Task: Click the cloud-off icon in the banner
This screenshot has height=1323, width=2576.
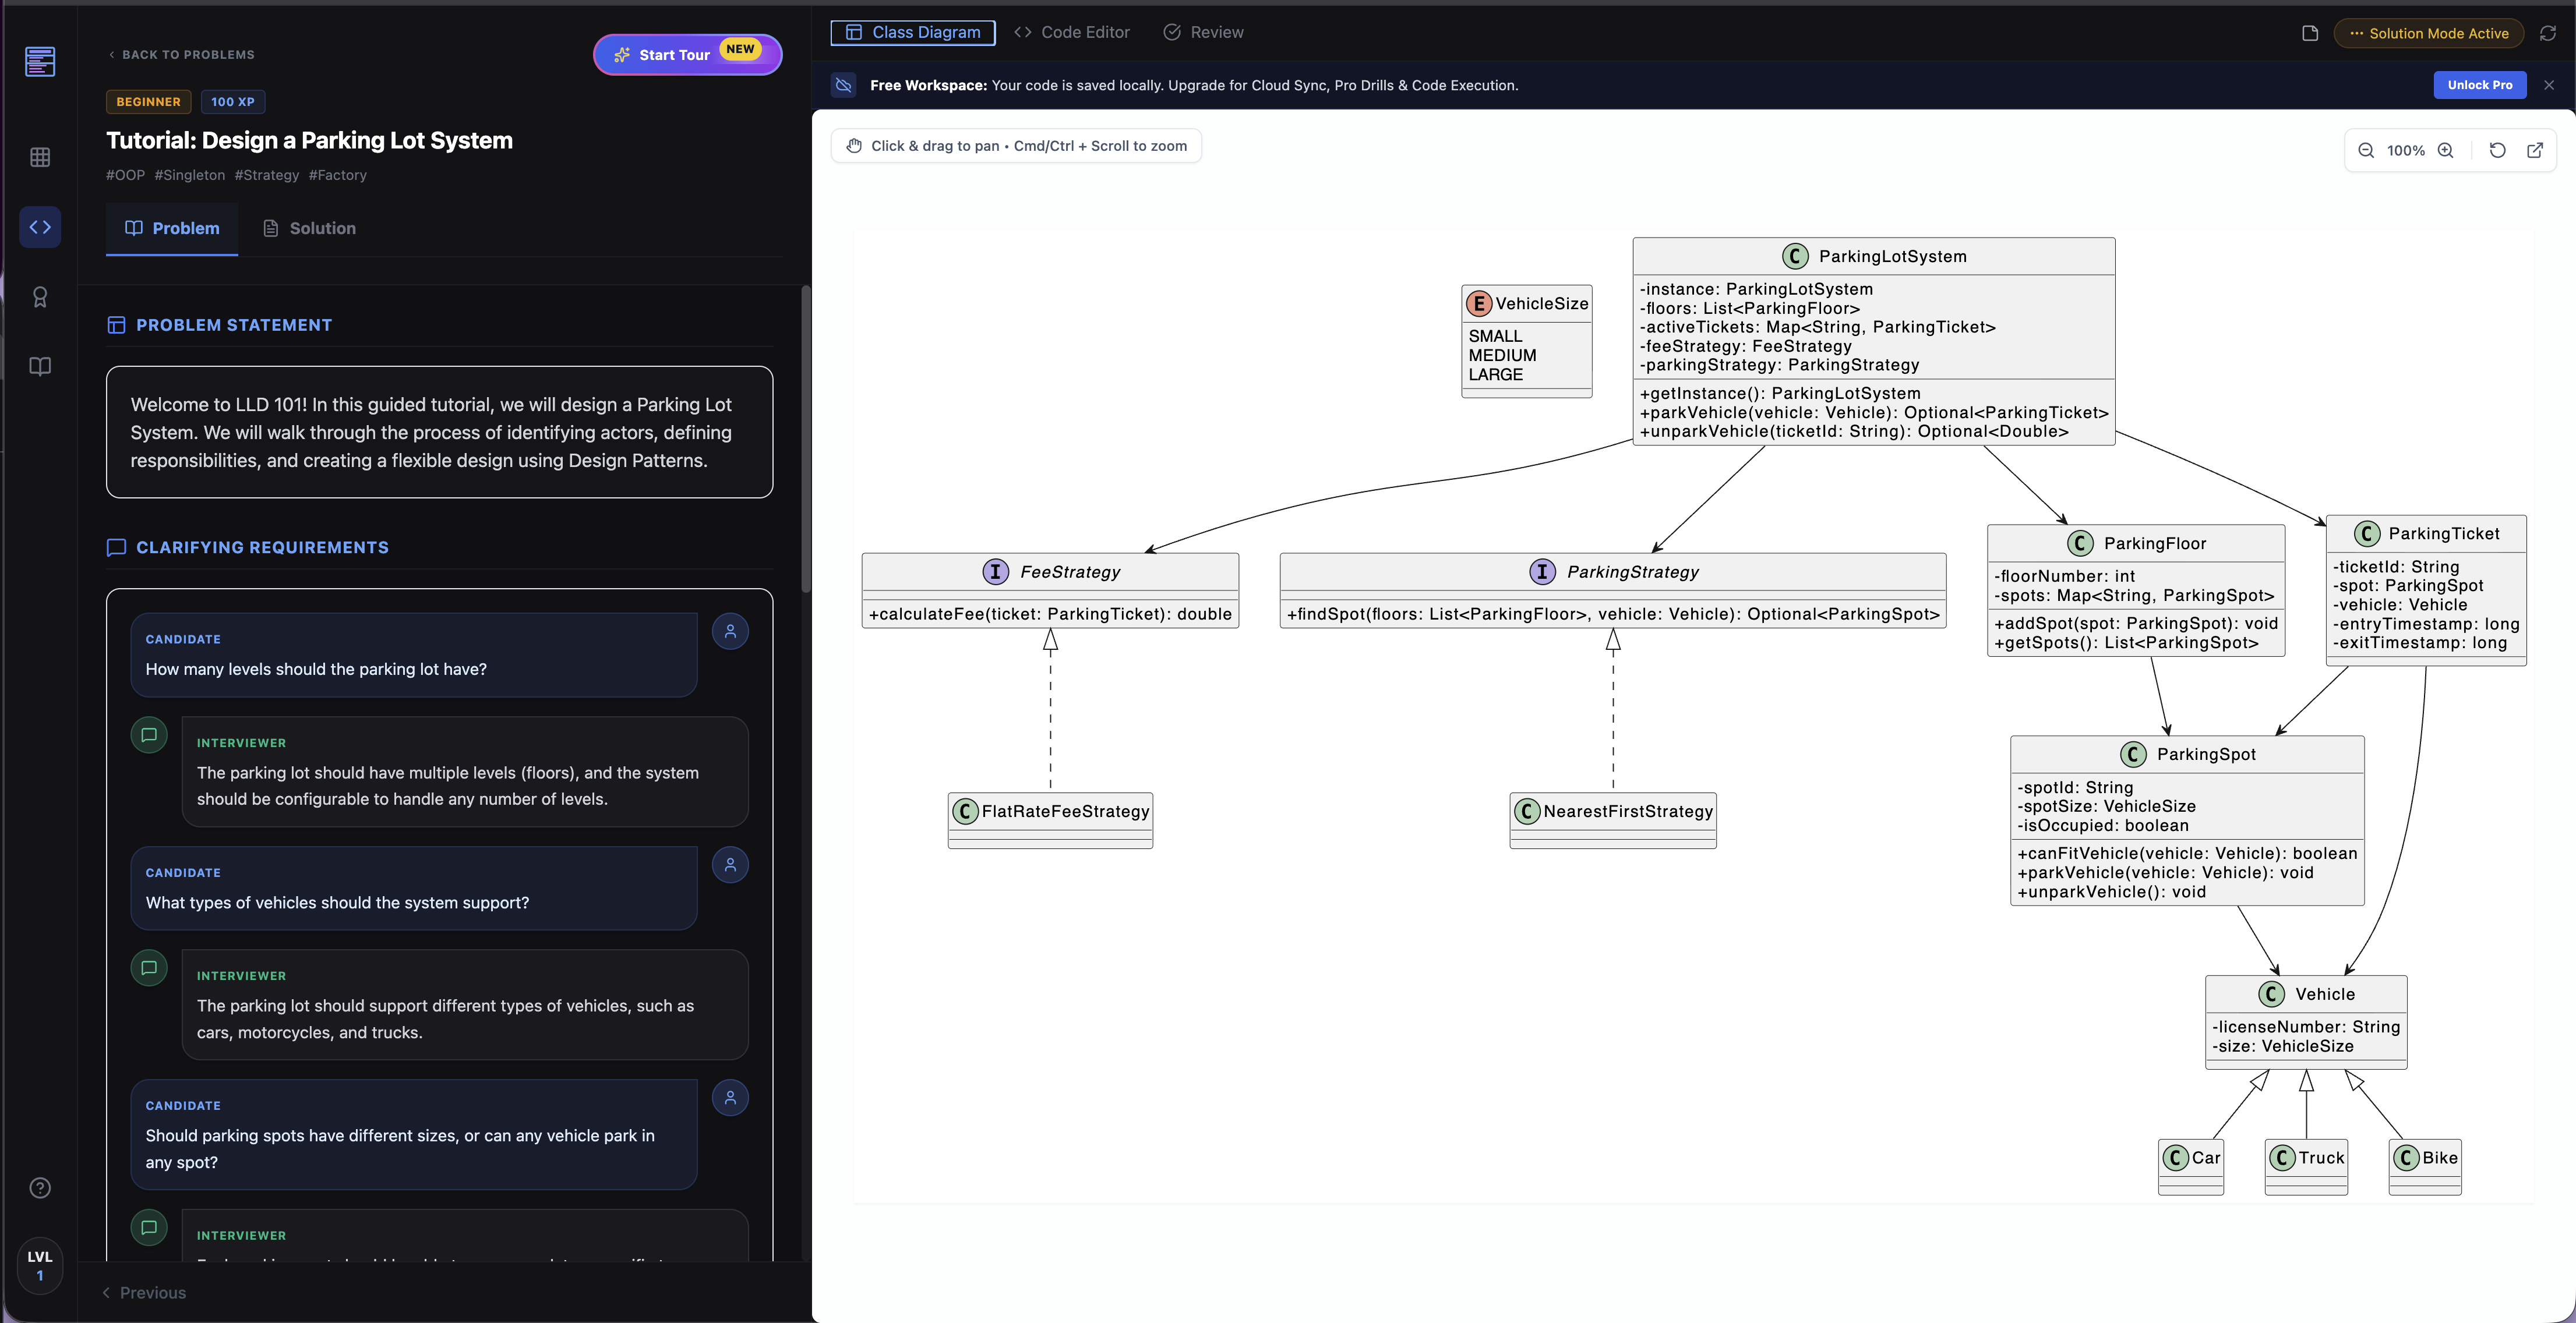Action: [844, 85]
